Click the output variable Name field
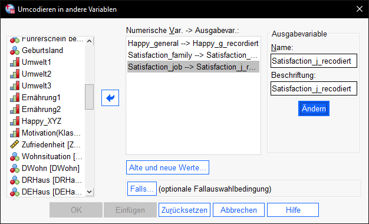 coord(314,61)
